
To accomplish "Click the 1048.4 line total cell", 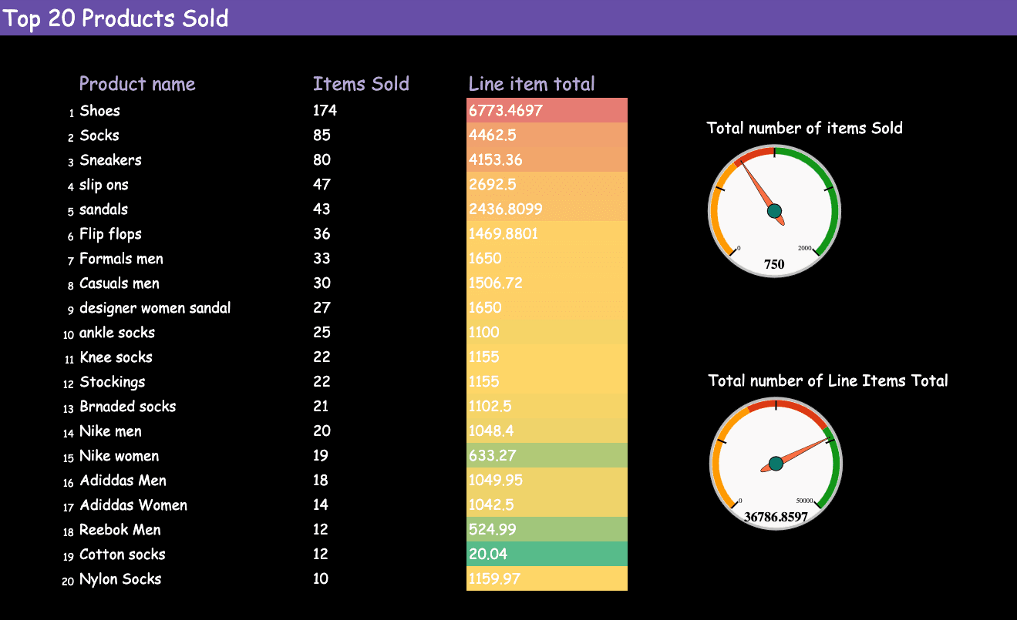I will pyautogui.click(x=547, y=431).
